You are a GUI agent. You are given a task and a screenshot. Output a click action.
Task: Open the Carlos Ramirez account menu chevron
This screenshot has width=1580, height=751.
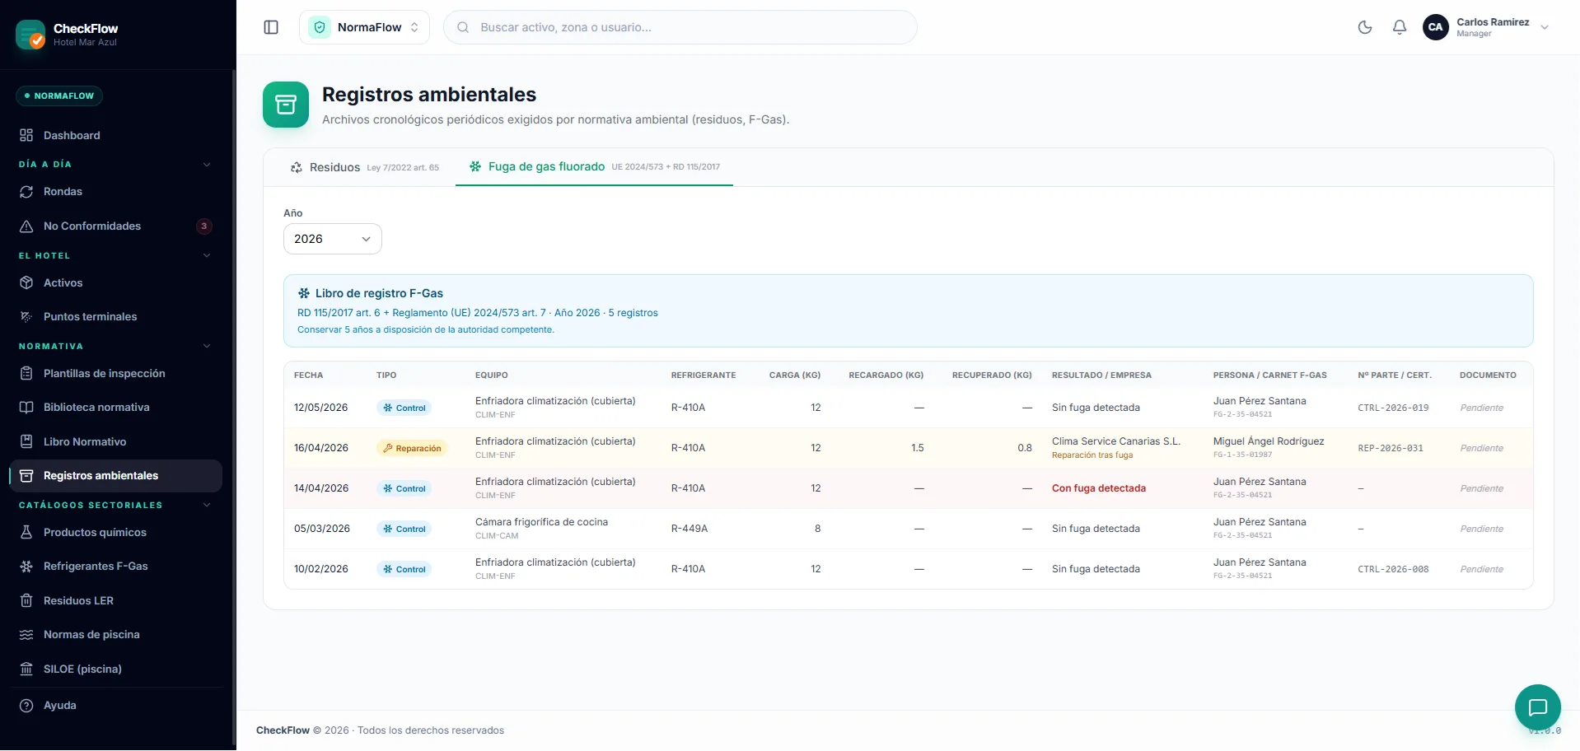(1545, 27)
